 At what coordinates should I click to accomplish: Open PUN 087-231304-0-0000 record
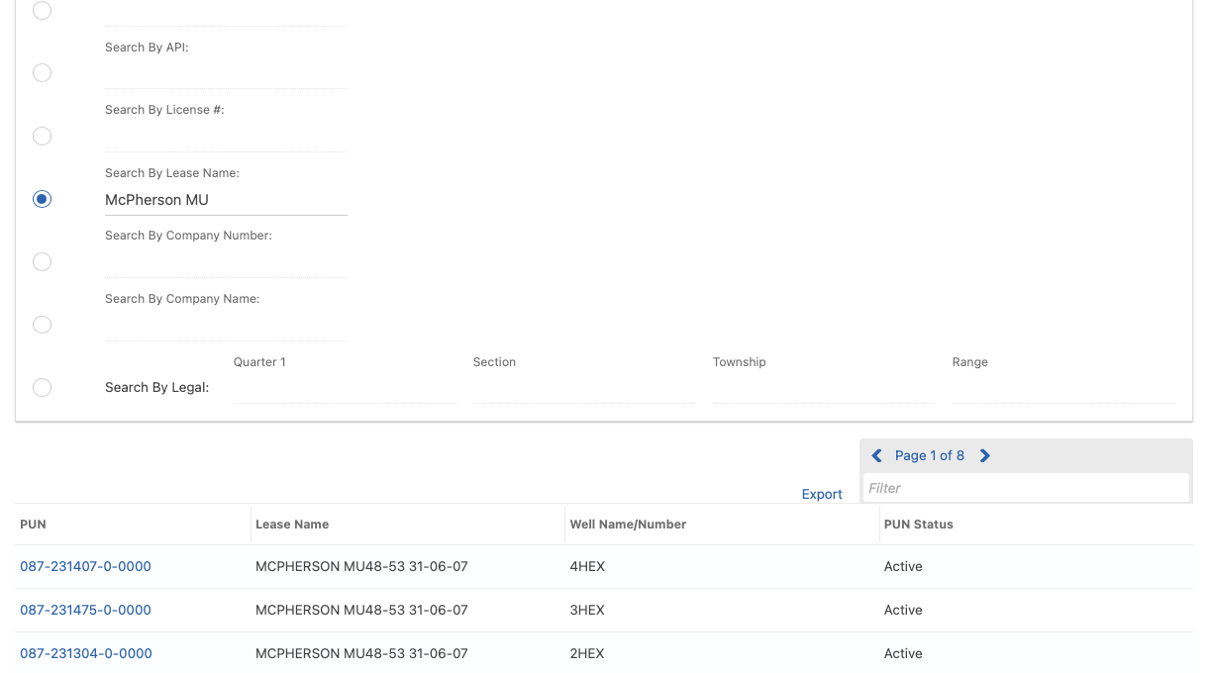(85, 654)
